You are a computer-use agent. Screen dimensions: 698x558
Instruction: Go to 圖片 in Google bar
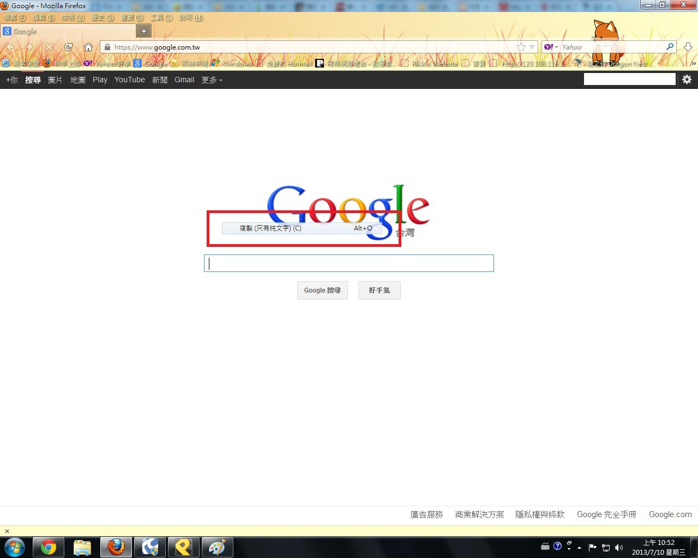click(55, 80)
